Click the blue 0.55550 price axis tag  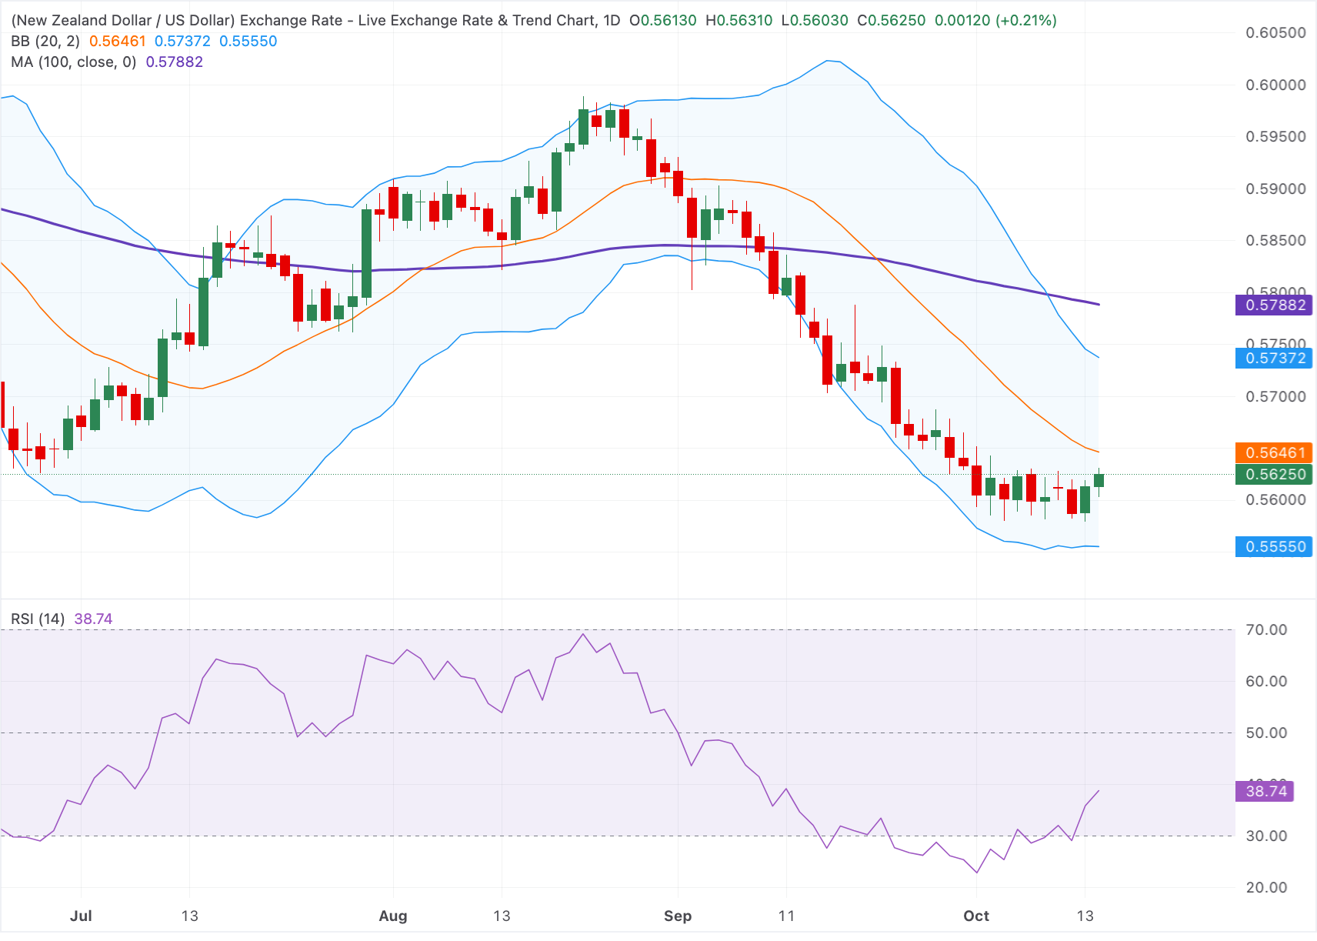pyautogui.click(x=1274, y=546)
